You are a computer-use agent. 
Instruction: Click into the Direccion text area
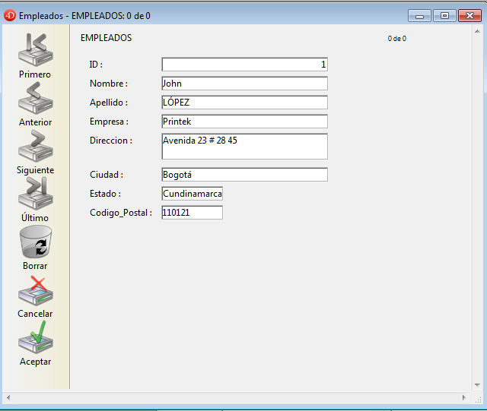244,147
